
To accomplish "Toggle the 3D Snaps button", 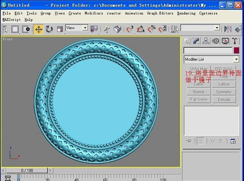I will click(130, 29).
